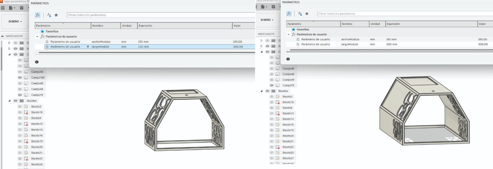Viewport: 493px width, 169px height.
Task: Click the delete X icon beside largoModulo
Action: click(88, 47)
